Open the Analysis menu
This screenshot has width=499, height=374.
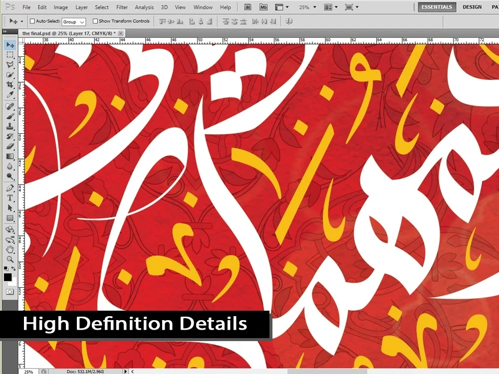(x=144, y=7)
